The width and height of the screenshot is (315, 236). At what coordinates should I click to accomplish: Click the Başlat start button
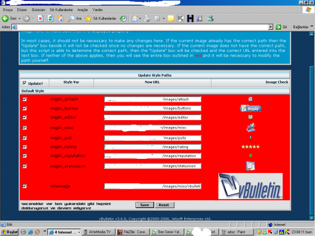pyautogui.click(x=9, y=232)
